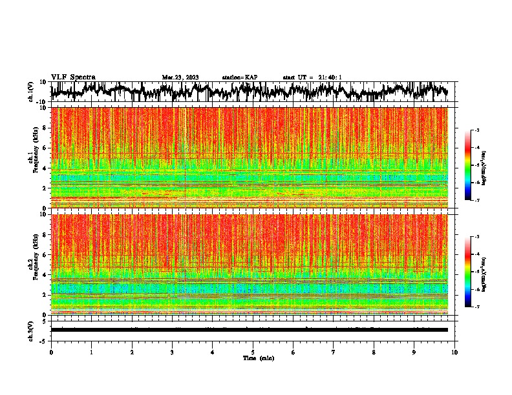Click the ch.3(V) black signal band
512x395 pixels.
point(249,330)
